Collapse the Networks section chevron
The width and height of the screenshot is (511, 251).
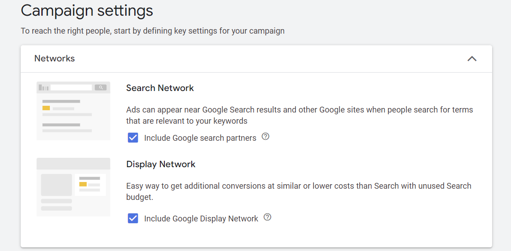[471, 59]
